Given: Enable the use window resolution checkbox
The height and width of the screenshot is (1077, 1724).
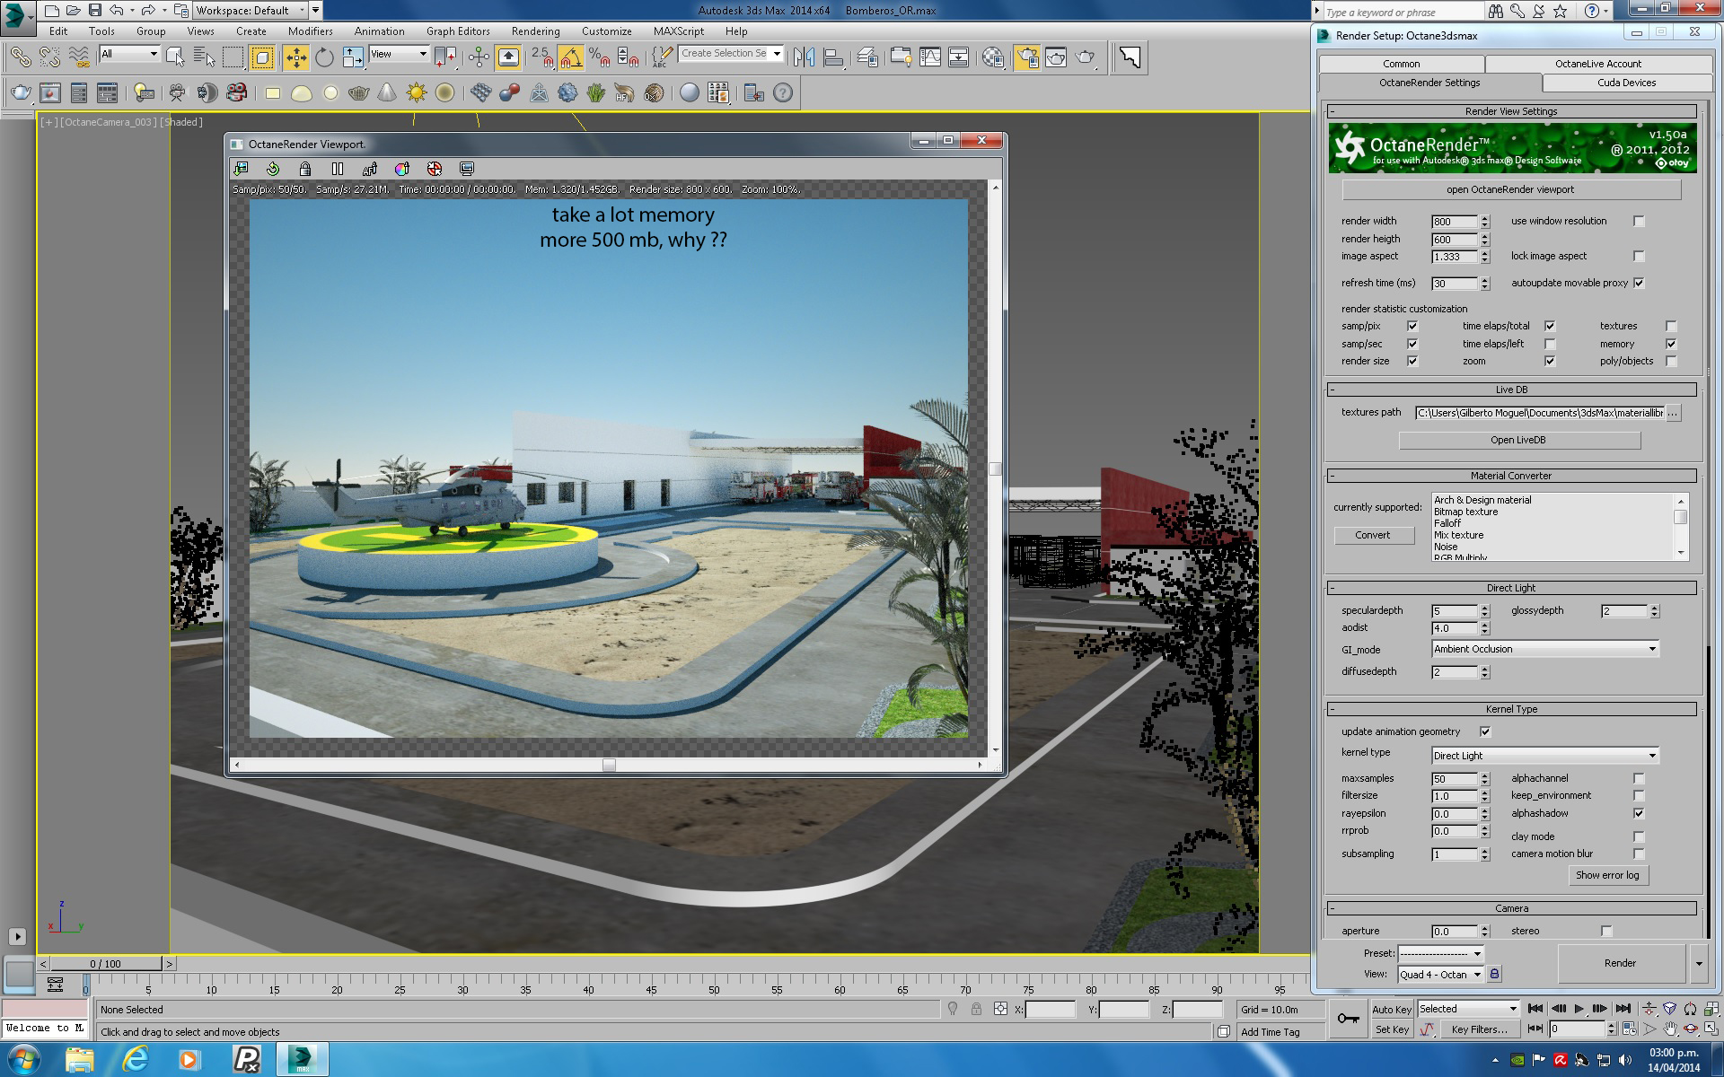Looking at the screenshot, I should (x=1639, y=221).
